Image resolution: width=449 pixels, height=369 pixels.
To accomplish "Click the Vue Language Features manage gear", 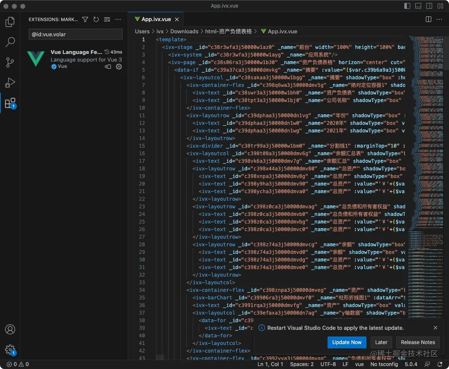I will [119, 67].
